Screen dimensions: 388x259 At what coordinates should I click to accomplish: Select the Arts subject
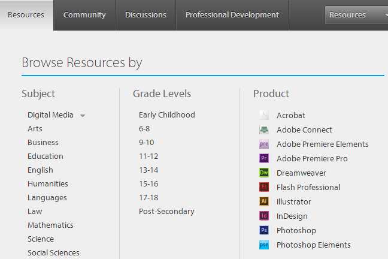tap(35, 129)
